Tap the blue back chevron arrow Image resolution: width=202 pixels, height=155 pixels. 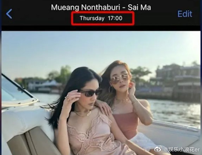tap(9, 14)
